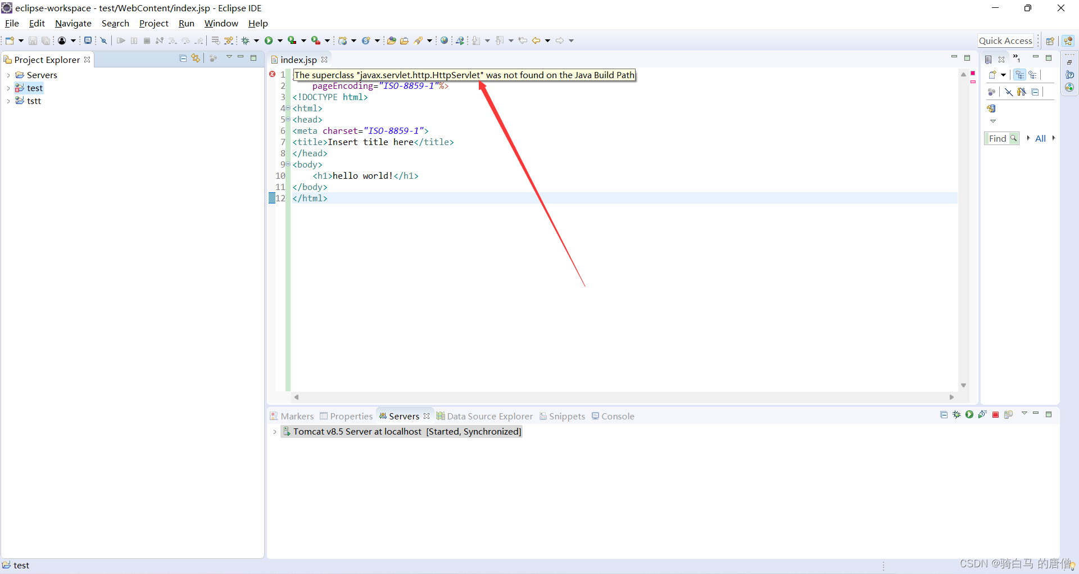The image size is (1079, 574).
Task: Click the error marker on line 1
Action: click(273, 74)
